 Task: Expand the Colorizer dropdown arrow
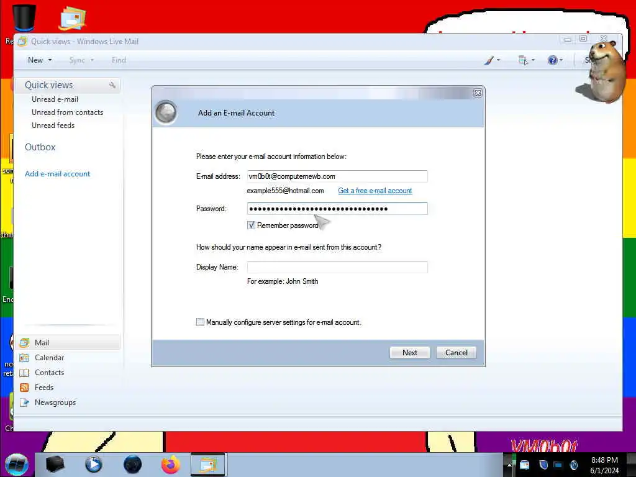(499, 60)
